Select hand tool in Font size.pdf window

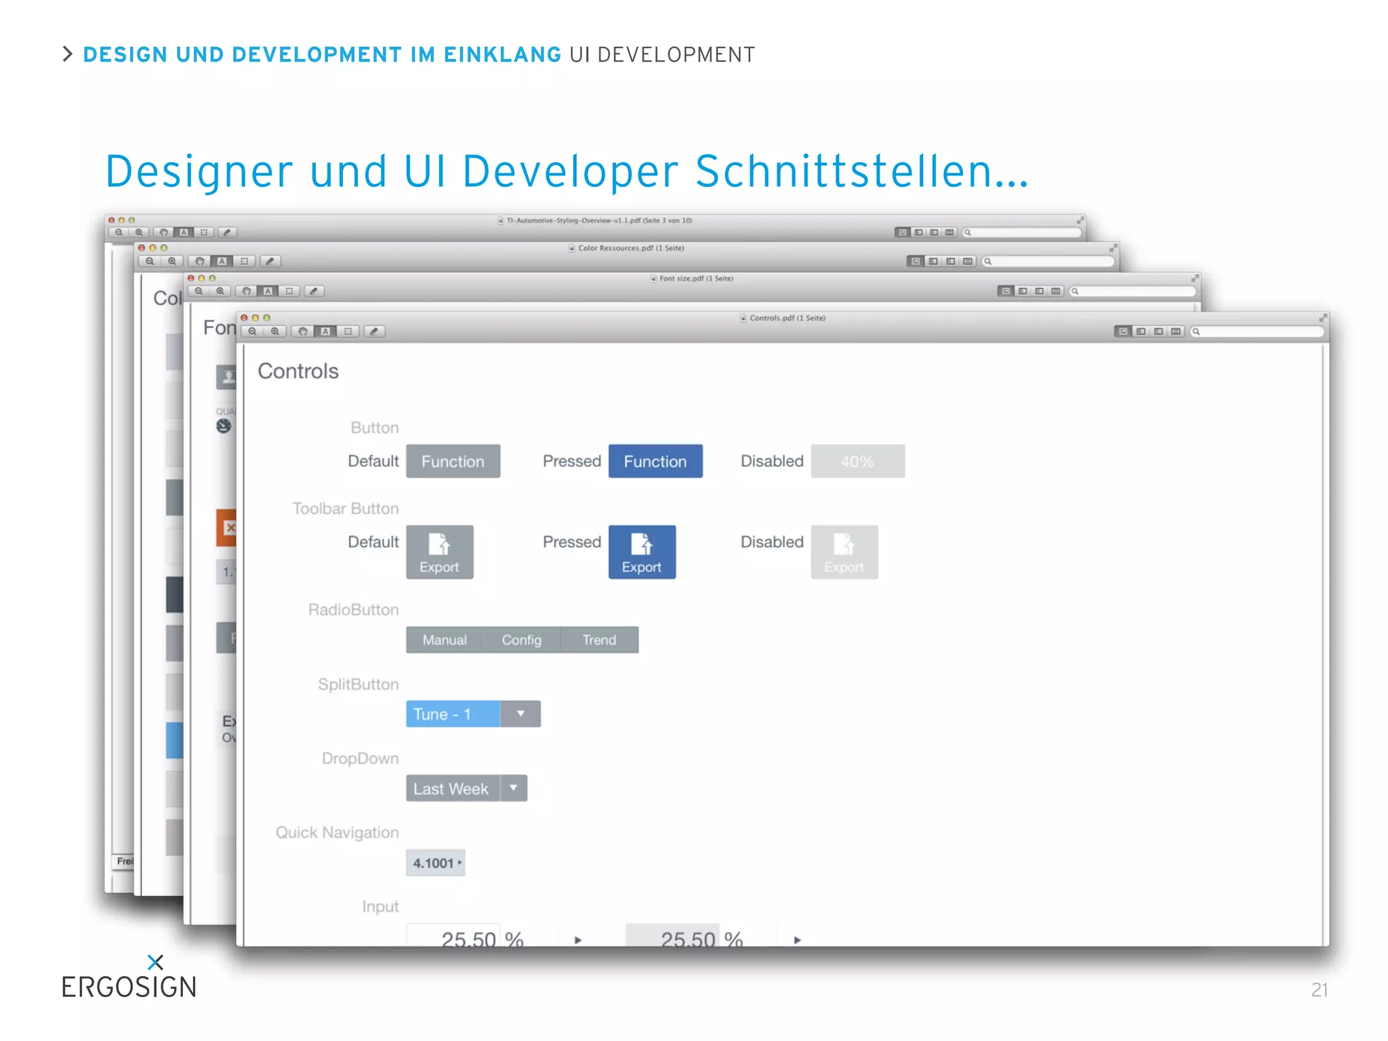click(x=247, y=291)
